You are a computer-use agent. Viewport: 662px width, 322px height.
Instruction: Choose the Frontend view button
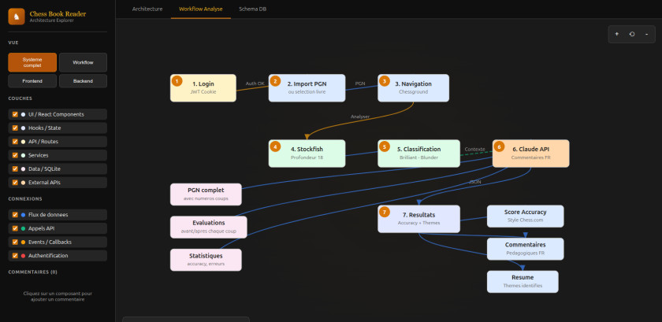(32, 81)
